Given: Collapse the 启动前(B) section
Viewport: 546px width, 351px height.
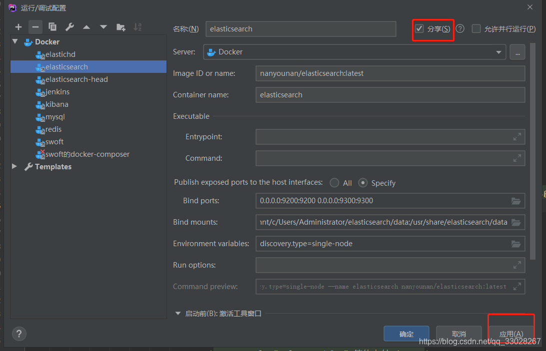Looking at the screenshot, I should (x=178, y=313).
